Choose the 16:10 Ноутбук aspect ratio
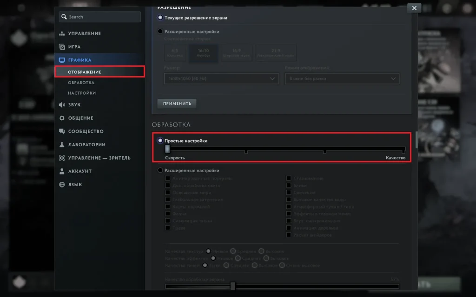 coord(204,53)
